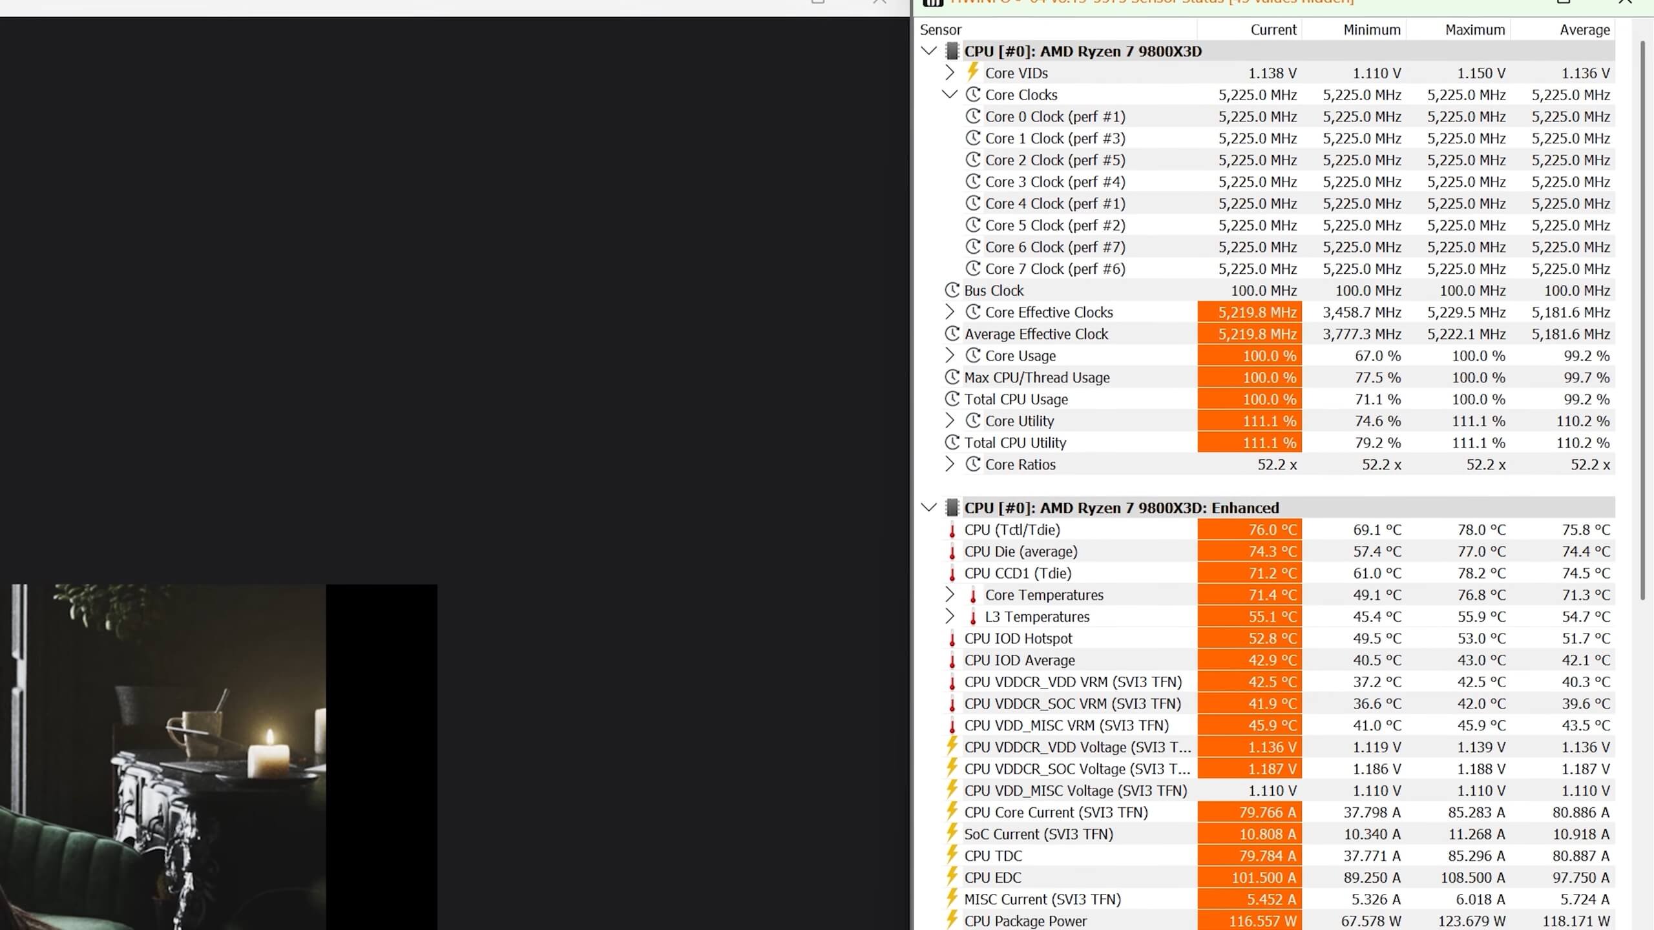Screen dimensions: 1654x930
Task: Click the Minimum column header
Action: click(1354, 30)
